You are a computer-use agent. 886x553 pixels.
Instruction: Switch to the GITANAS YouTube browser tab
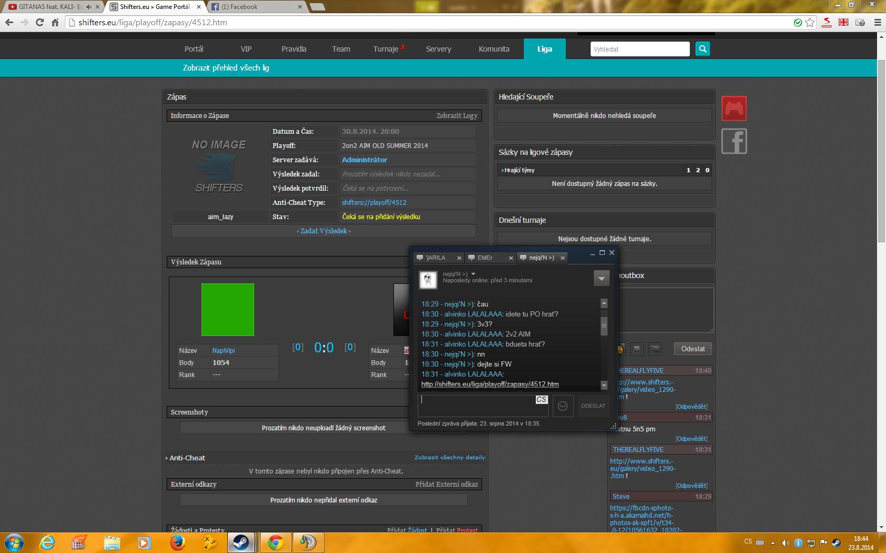51,7
